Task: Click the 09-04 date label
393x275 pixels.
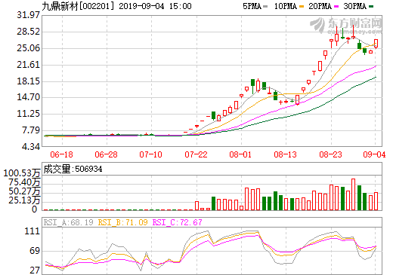Action: click(x=374, y=154)
